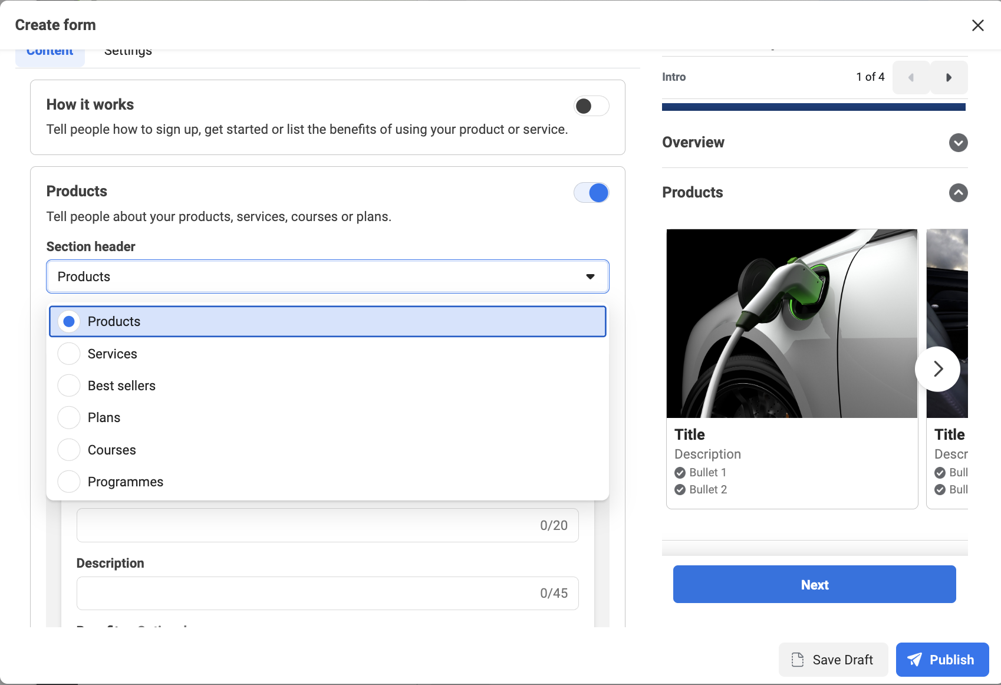Expand the Overview preview section
The image size is (1001, 685).
(x=958, y=143)
